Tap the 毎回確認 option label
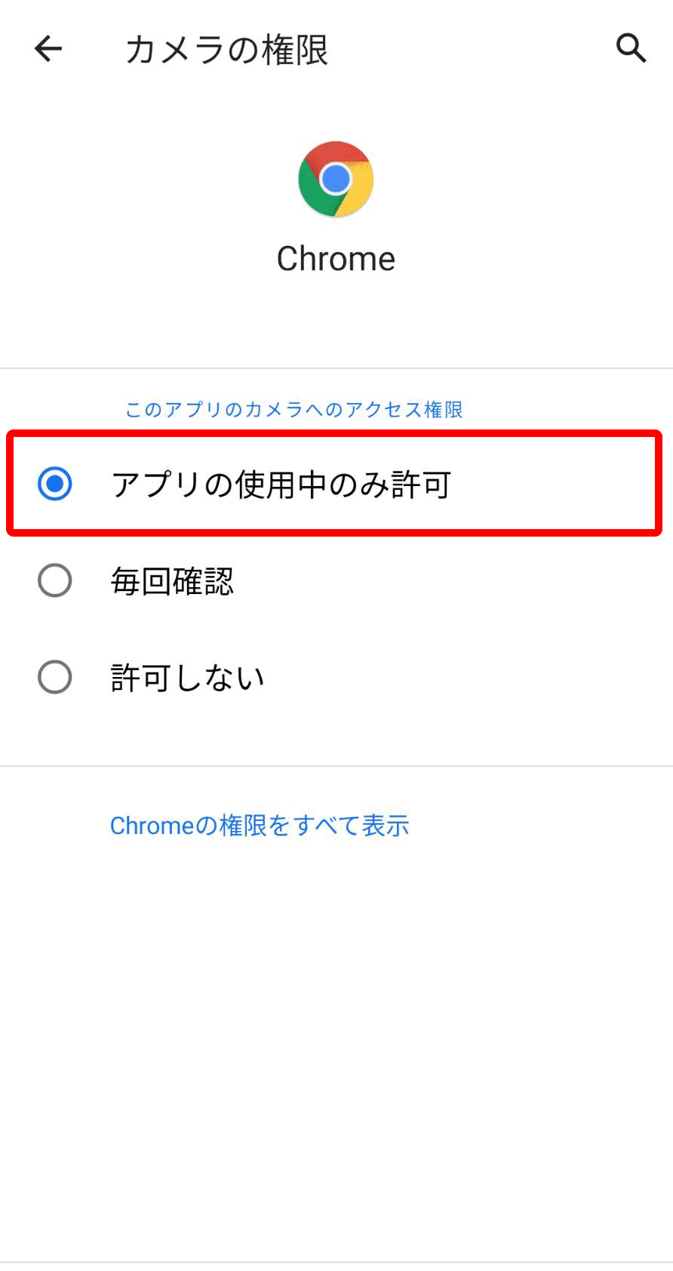 pos(172,581)
